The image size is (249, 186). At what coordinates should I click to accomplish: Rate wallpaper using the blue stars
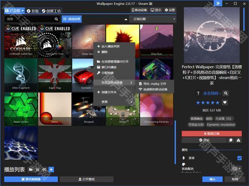208,102
